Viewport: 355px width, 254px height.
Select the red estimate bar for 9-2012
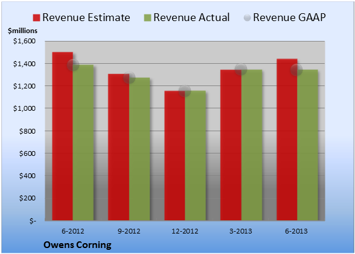point(118,147)
